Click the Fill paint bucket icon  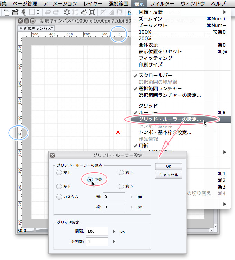[x=83, y=12]
